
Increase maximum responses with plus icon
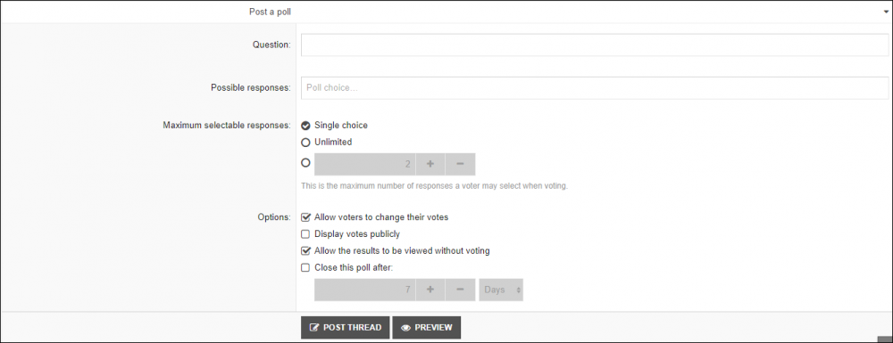(x=430, y=164)
